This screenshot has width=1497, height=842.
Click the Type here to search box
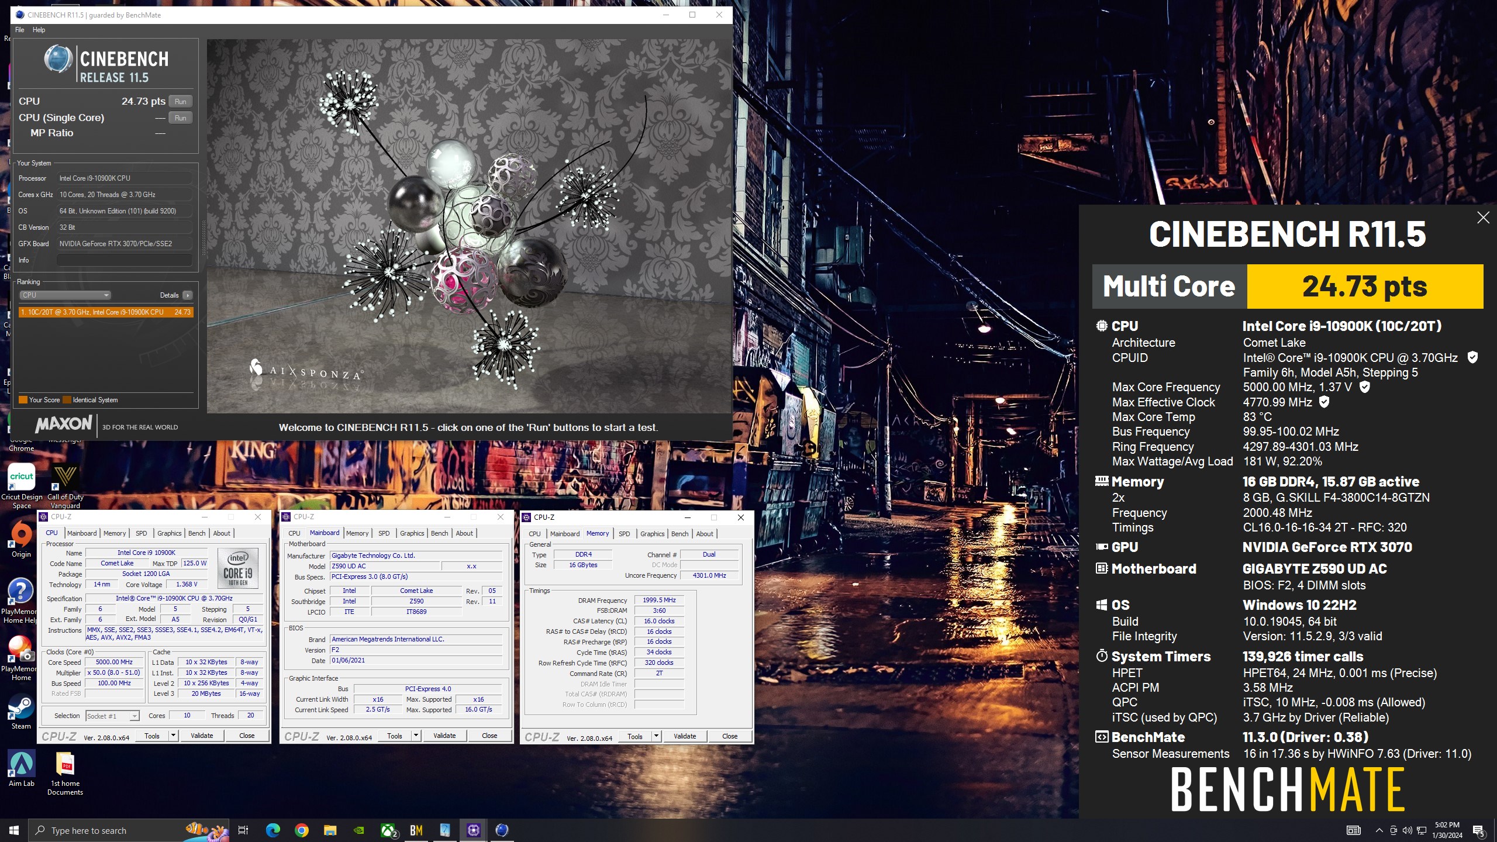point(129,830)
